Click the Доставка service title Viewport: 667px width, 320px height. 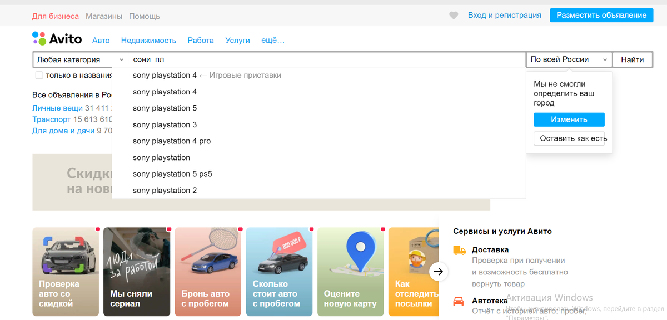pyautogui.click(x=490, y=250)
